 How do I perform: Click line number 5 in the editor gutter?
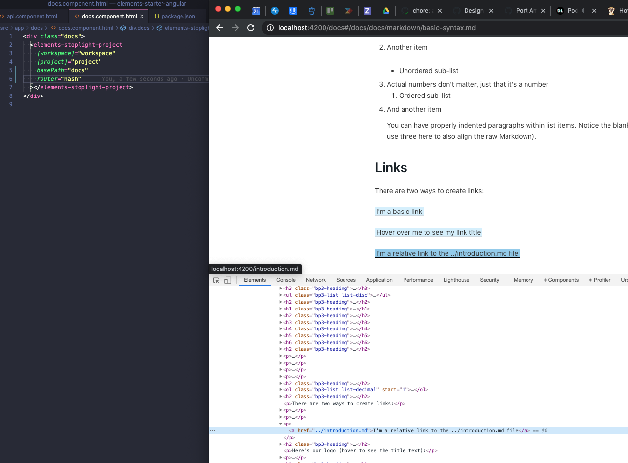point(11,70)
